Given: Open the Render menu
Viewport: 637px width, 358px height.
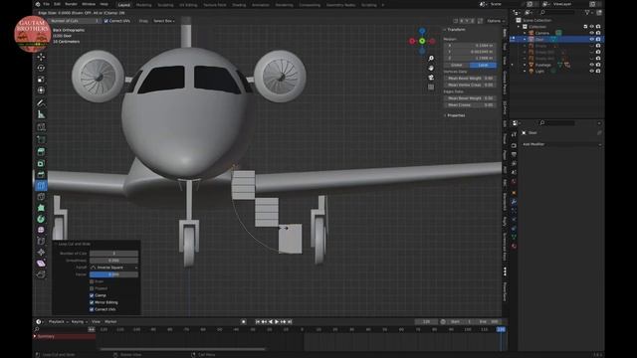Looking at the screenshot, I should click(71, 4).
